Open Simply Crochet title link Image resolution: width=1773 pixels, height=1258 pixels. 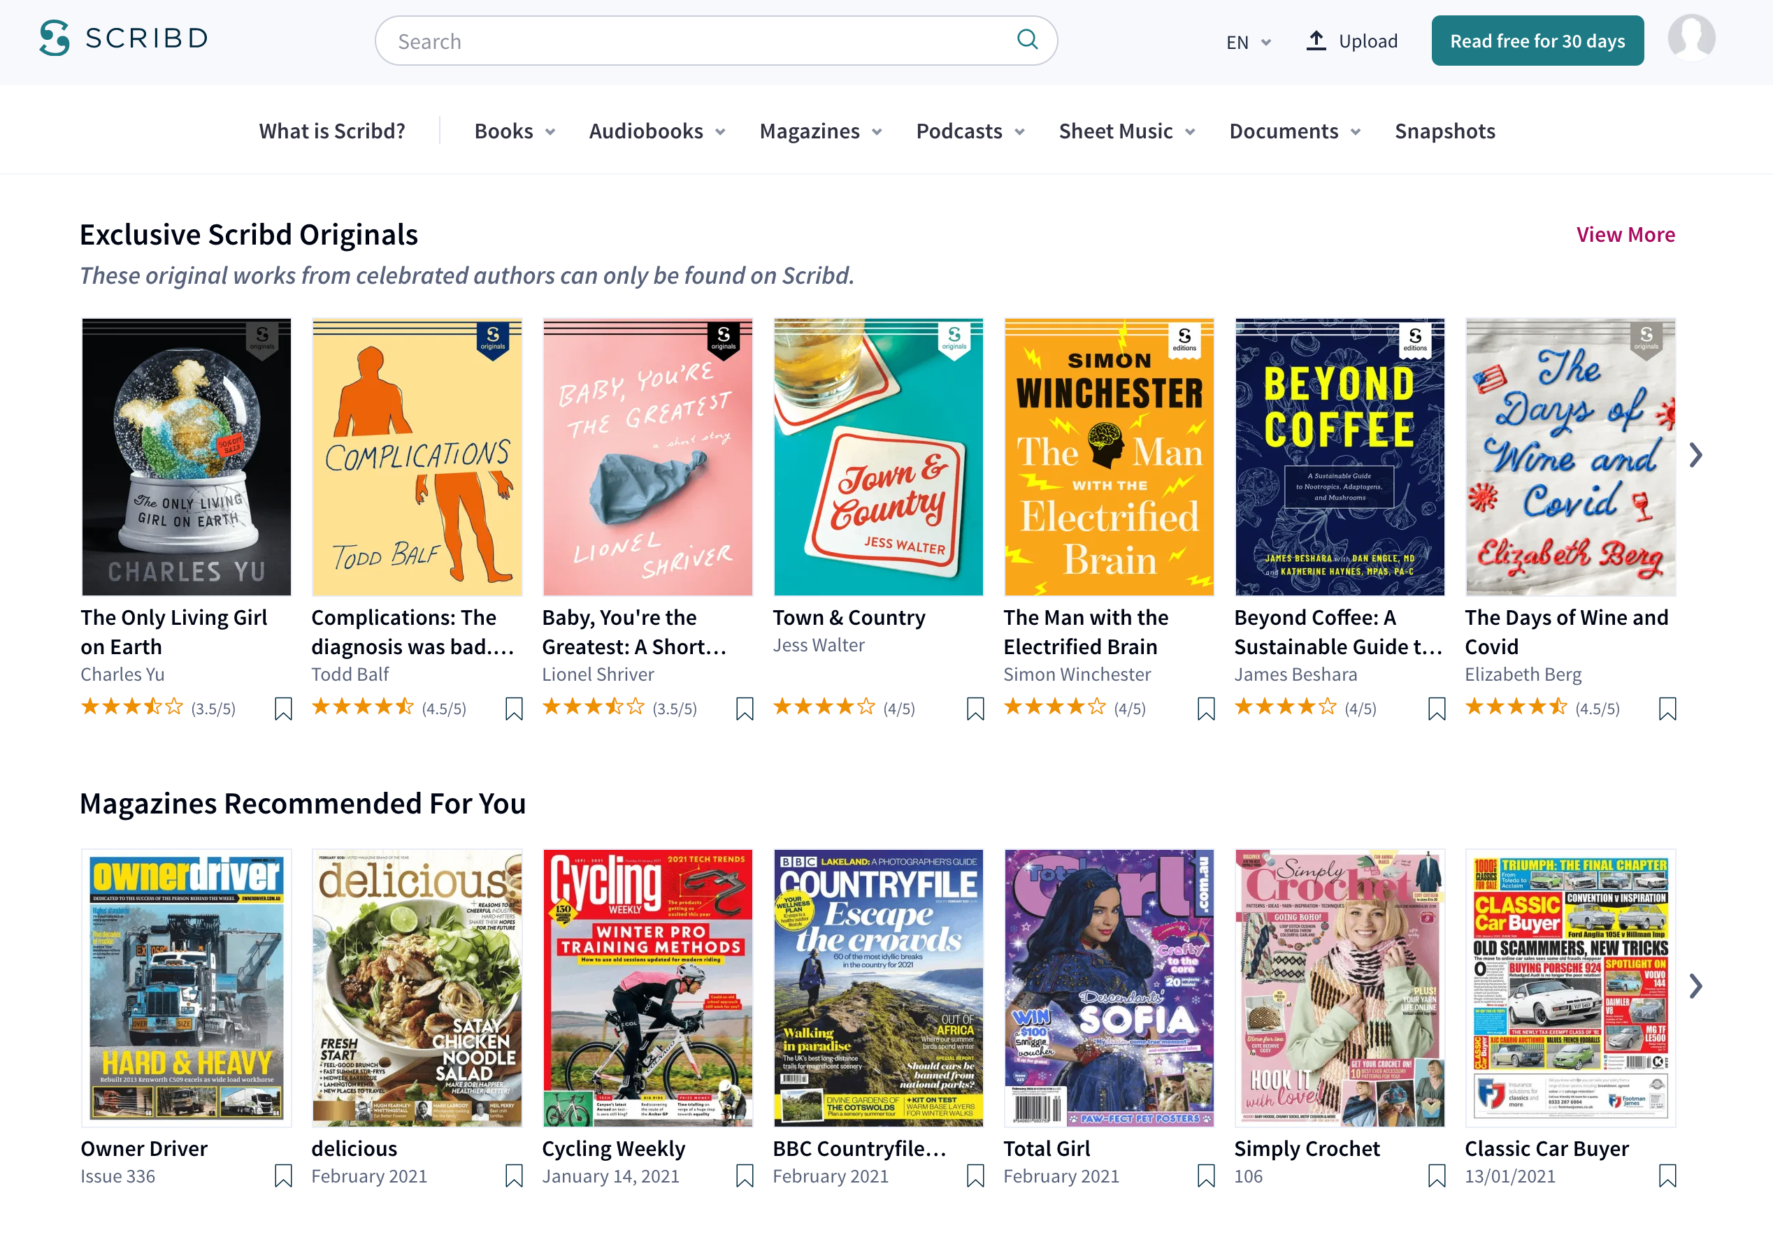[x=1307, y=1149]
